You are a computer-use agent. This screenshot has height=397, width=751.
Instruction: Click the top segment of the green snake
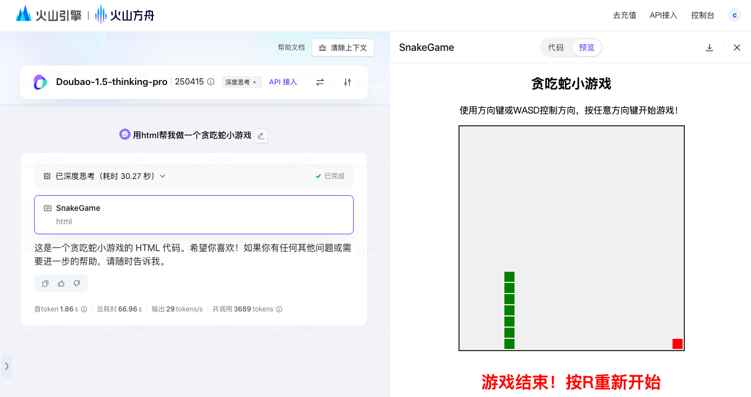pos(509,277)
